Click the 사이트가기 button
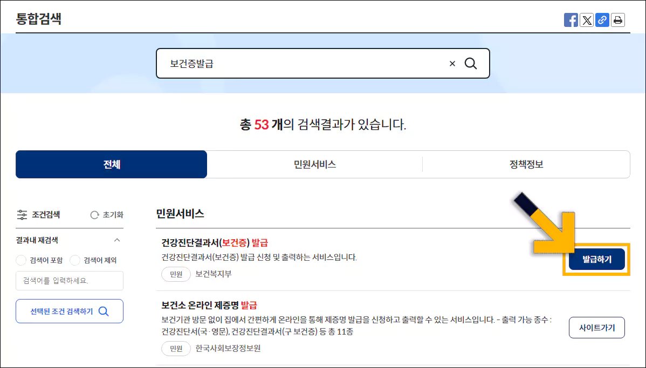Image resolution: width=646 pixels, height=368 pixels. tap(597, 328)
